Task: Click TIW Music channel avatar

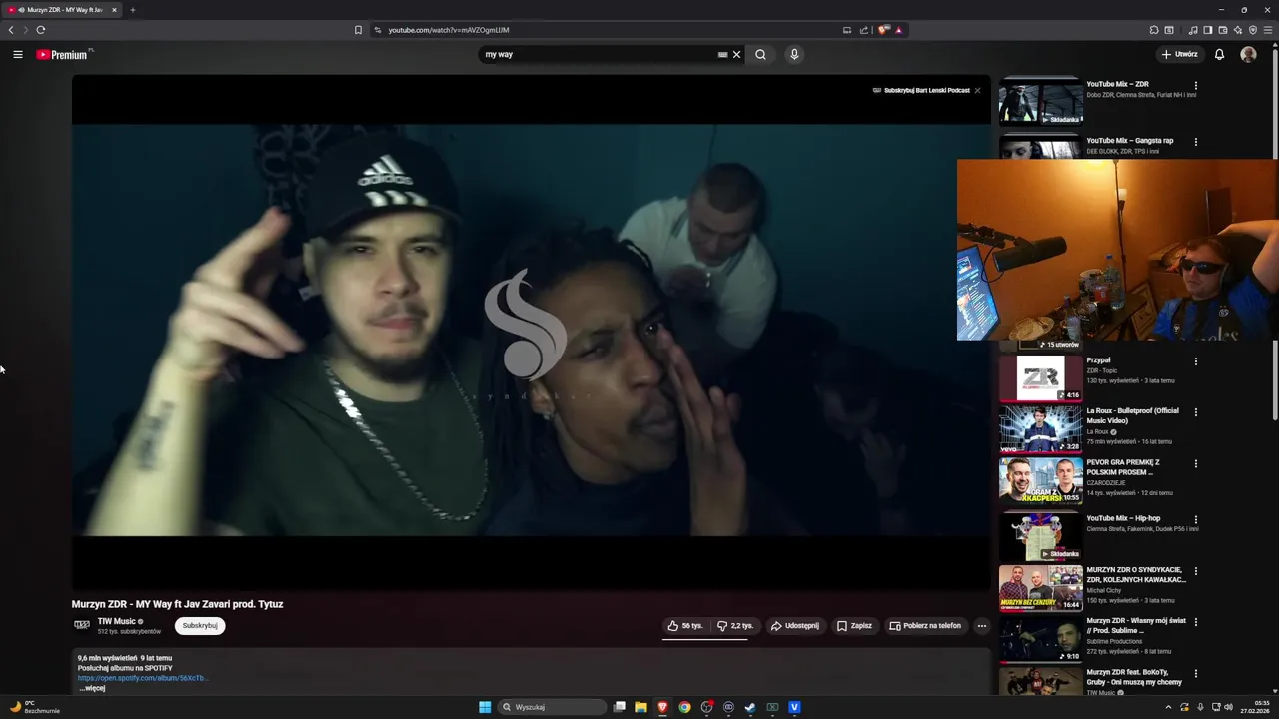Action: click(x=82, y=625)
